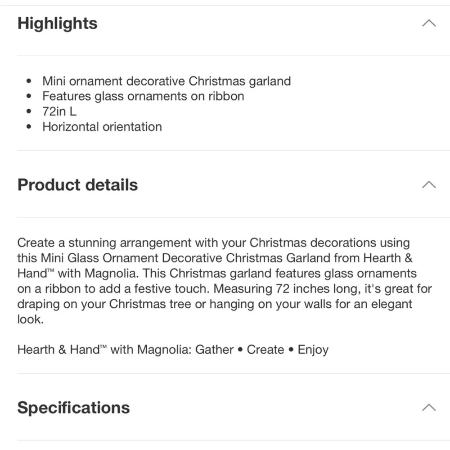Viewport: 450px width, 450px height.
Task: Click the Gather • Create • Enjoy tagline
Action: pos(262,350)
